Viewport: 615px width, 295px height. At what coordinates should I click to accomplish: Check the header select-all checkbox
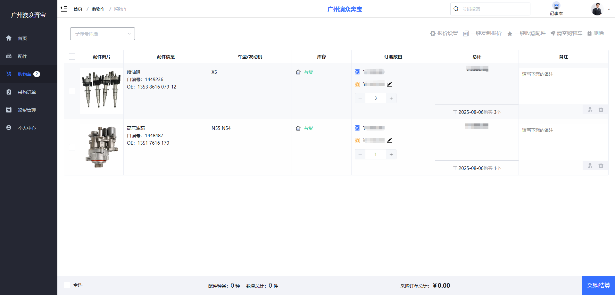tap(72, 56)
